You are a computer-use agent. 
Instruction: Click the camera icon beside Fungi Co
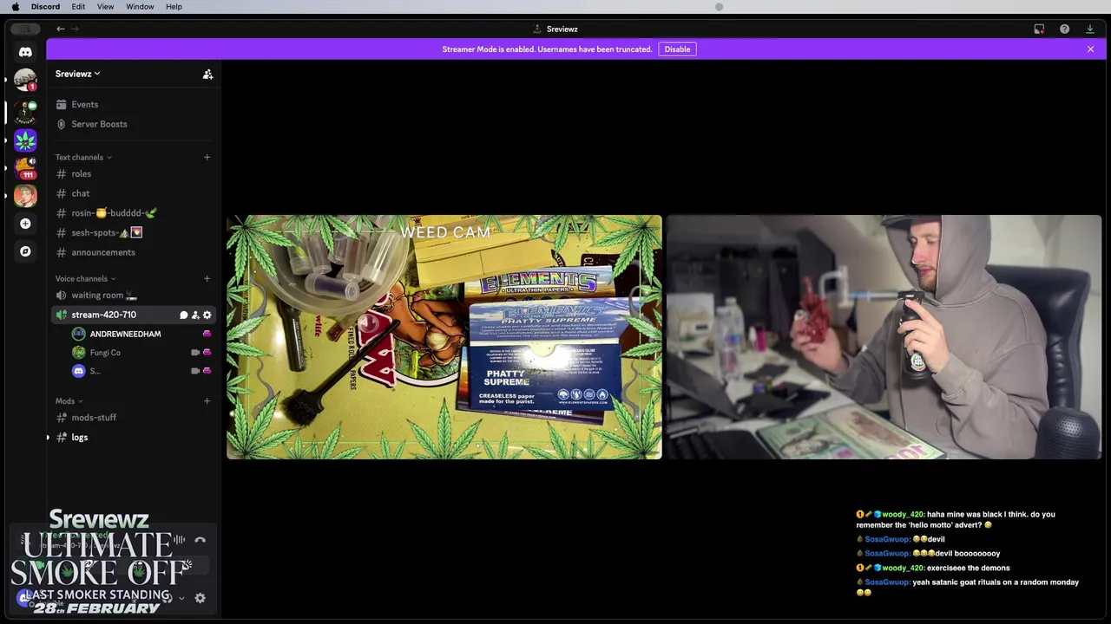coord(195,353)
